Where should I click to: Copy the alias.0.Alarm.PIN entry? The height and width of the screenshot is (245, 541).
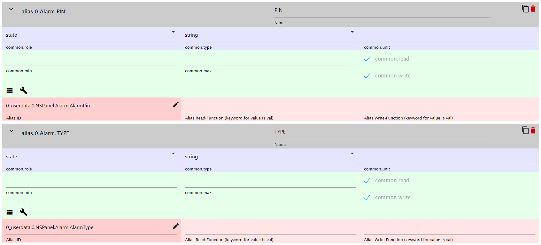(x=525, y=9)
